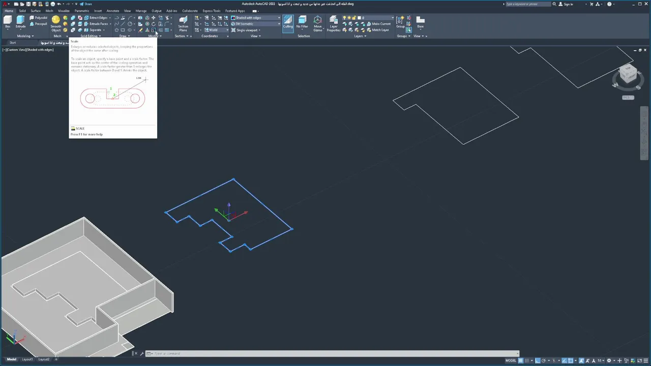Image resolution: width=651 pixels, height=366 pixels.
Task: Open the Section Plane tool
Action: click(x=183, y=24)
